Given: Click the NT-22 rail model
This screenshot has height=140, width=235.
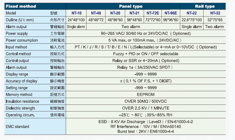Looking at the screenshot, I should tap(192, 13).
